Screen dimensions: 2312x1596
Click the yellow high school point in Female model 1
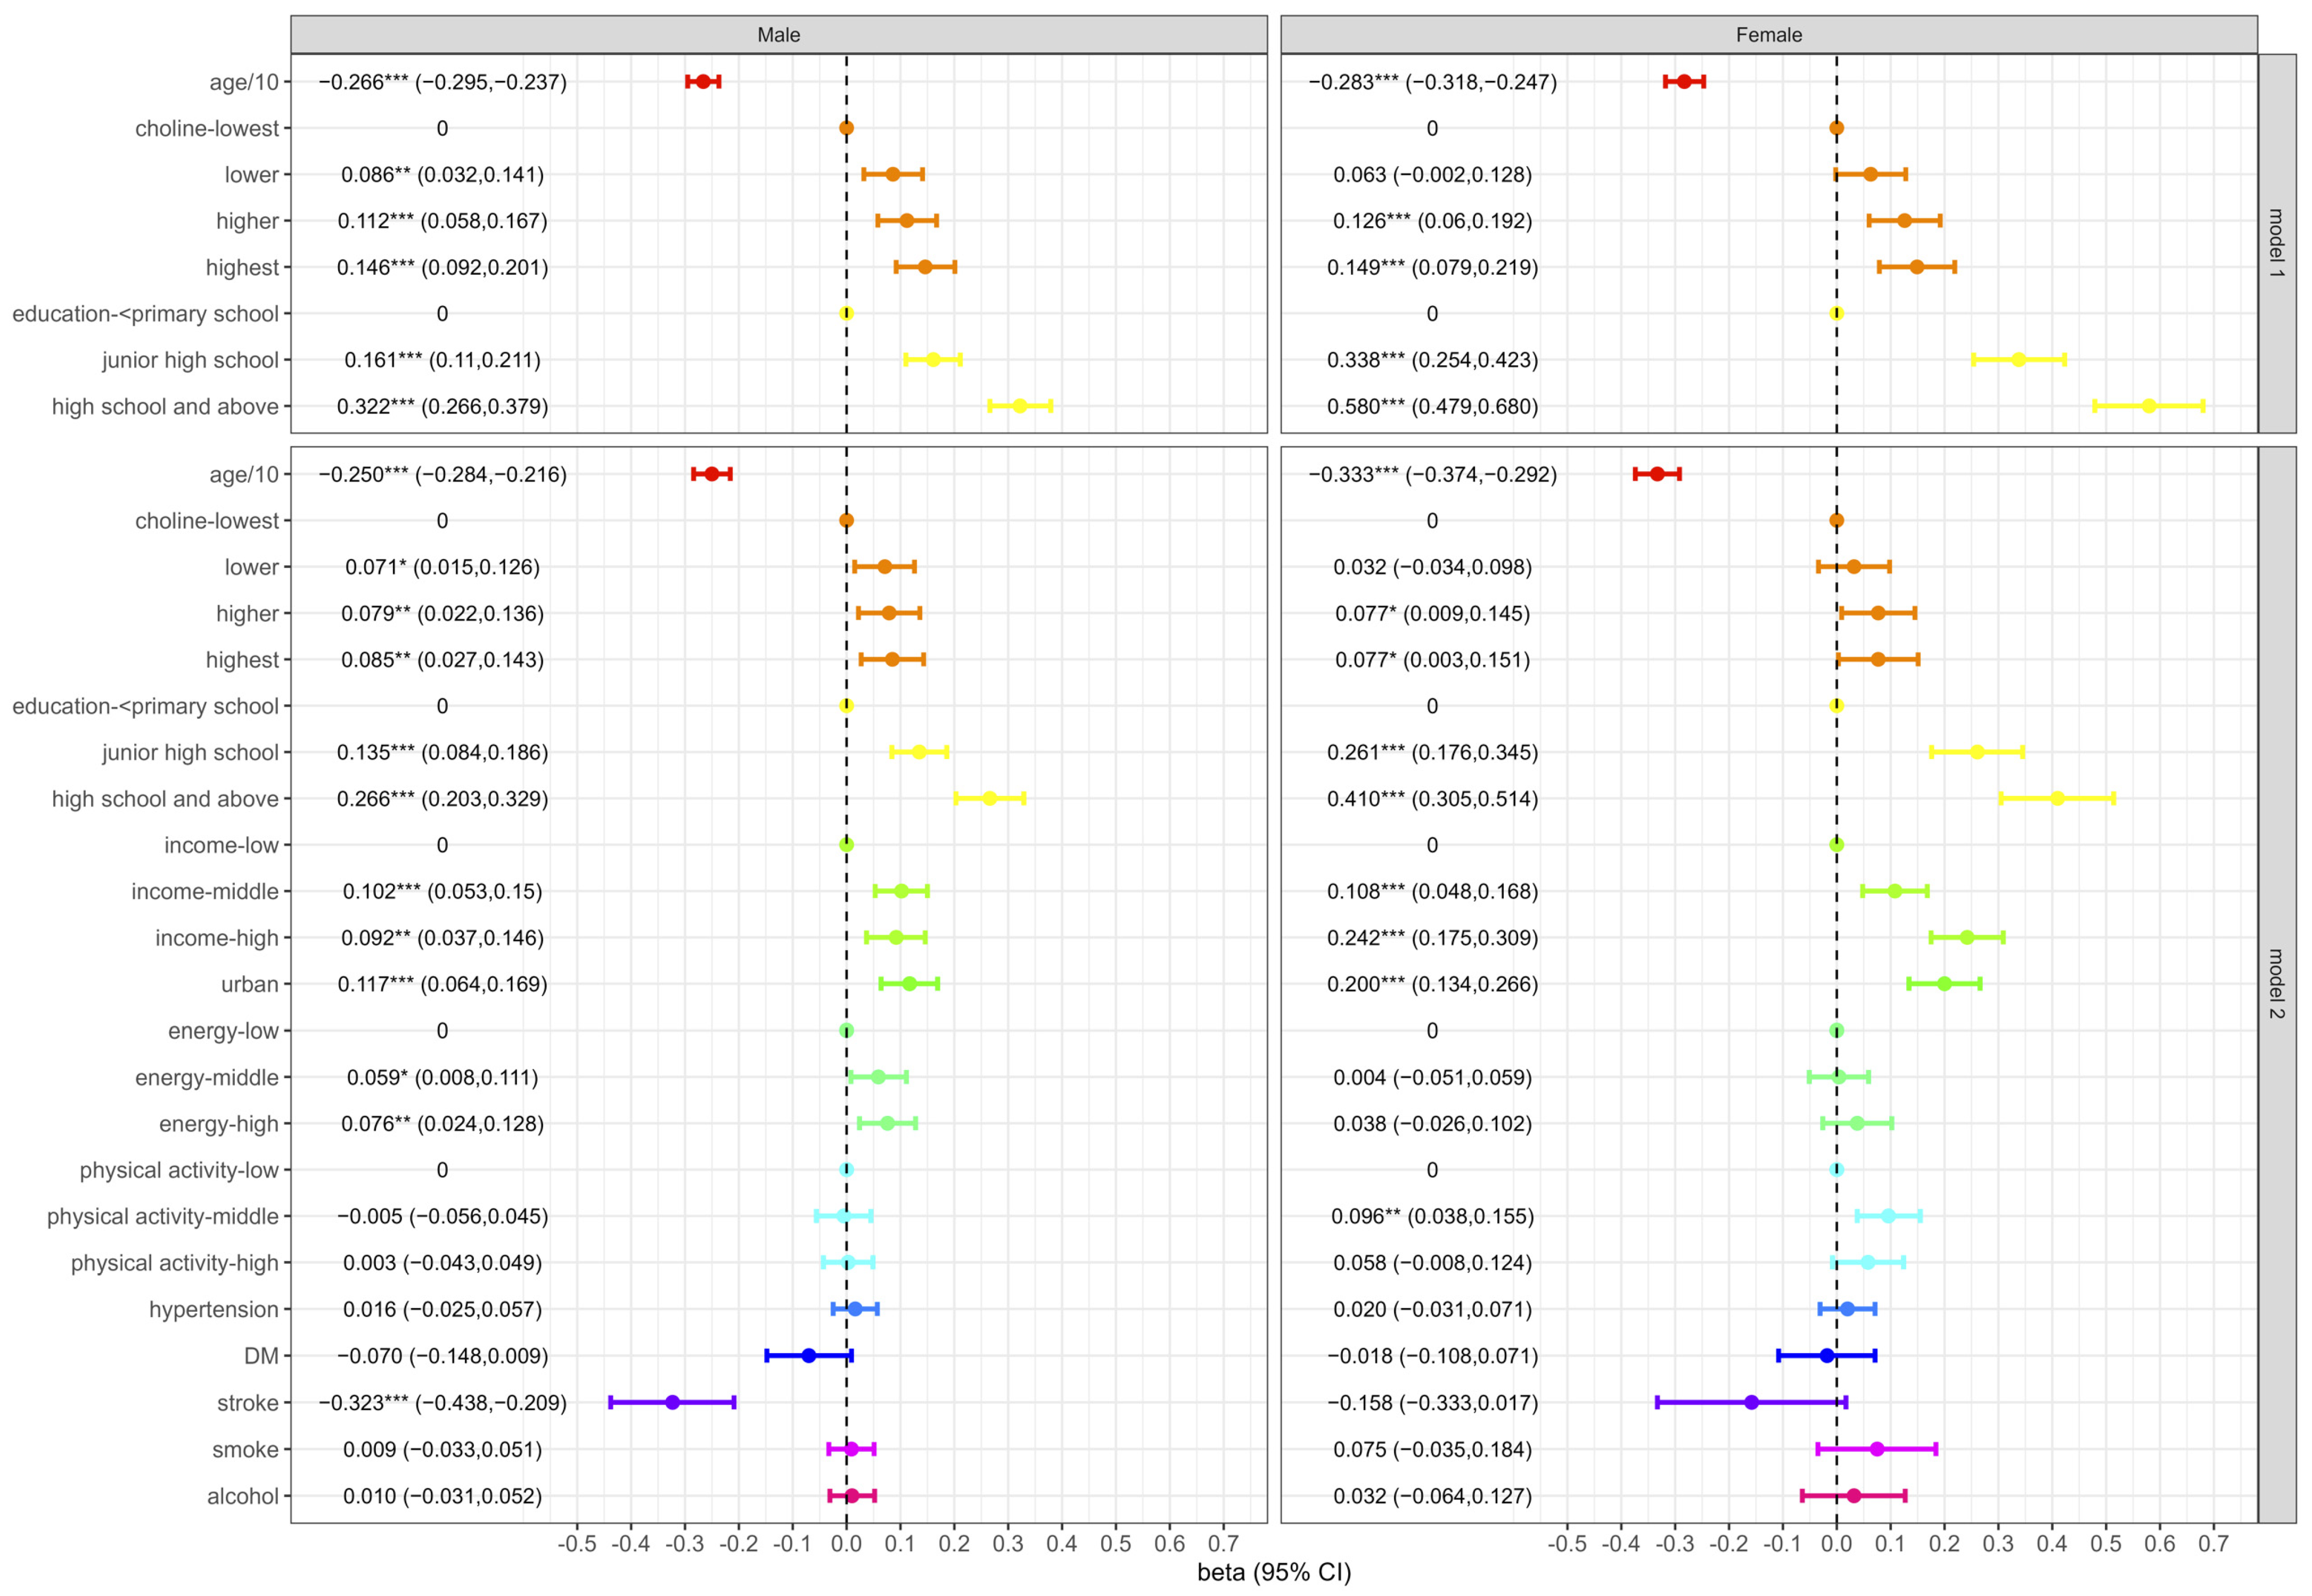(x=2148, y=406)
